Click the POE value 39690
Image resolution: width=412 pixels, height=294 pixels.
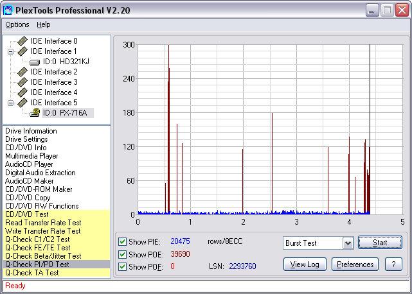point(180,254)
